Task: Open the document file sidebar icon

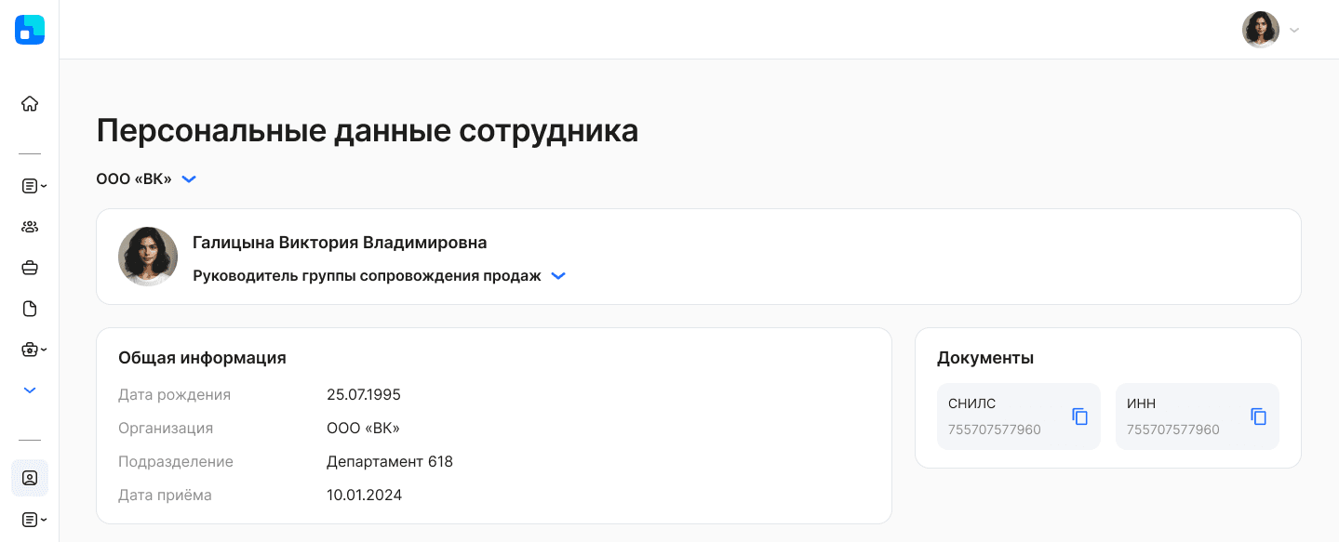Action: 30,309
